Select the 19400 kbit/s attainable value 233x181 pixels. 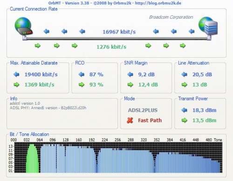pos(41,74)
